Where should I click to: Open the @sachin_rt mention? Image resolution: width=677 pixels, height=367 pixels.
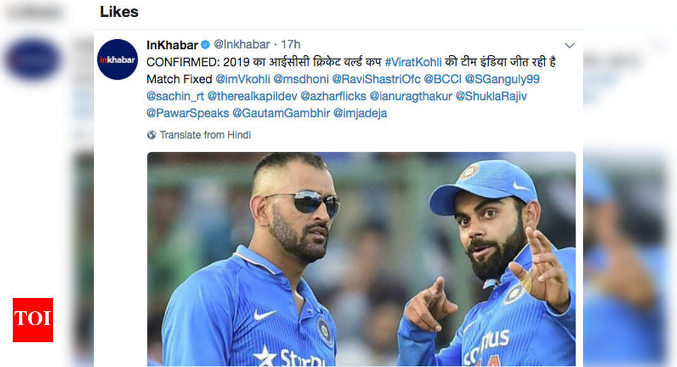(175, 96)
